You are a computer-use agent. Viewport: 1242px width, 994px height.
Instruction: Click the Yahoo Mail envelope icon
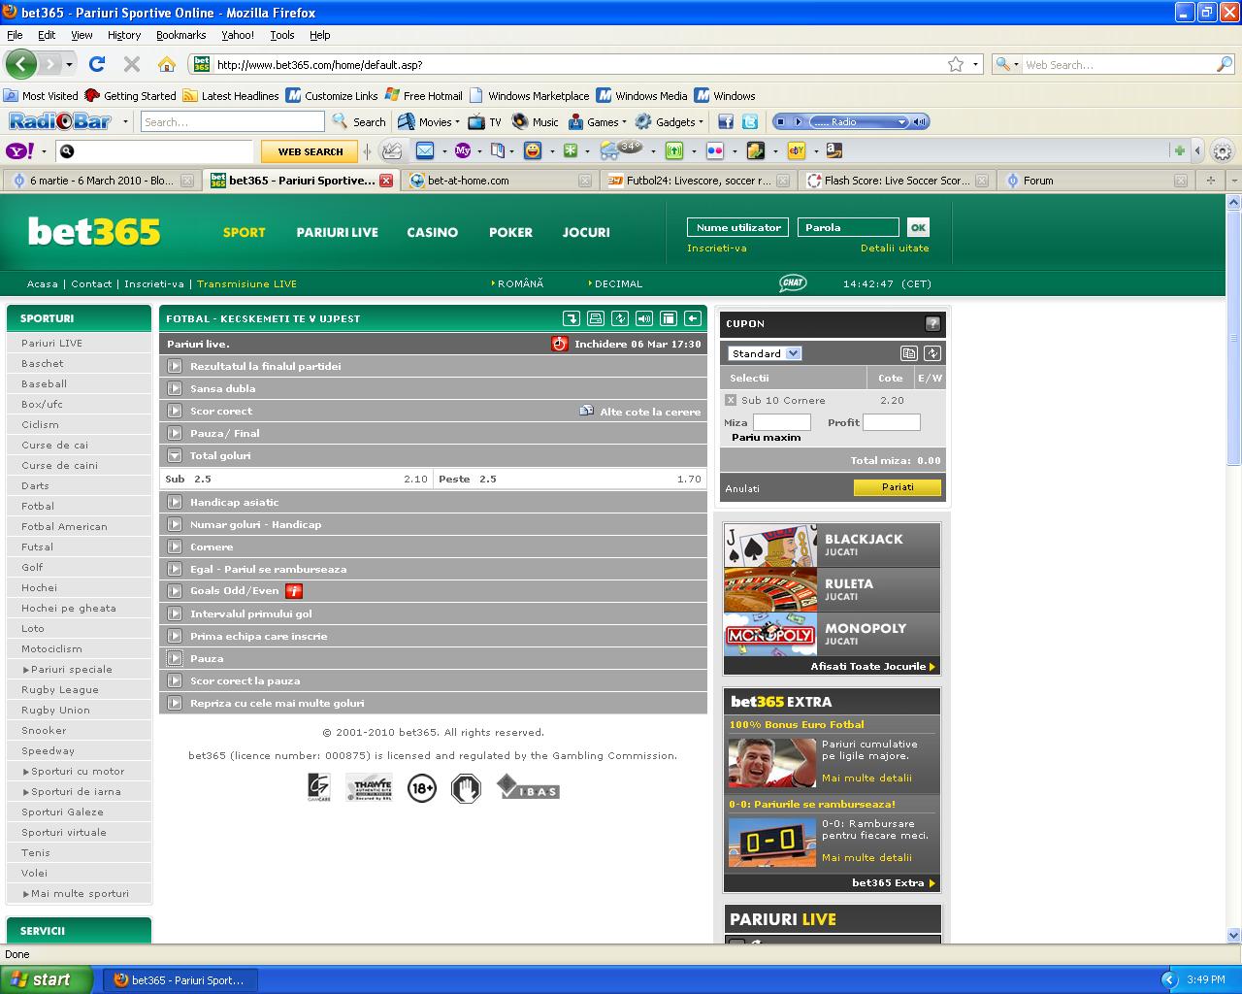click(x=425, y=150)
